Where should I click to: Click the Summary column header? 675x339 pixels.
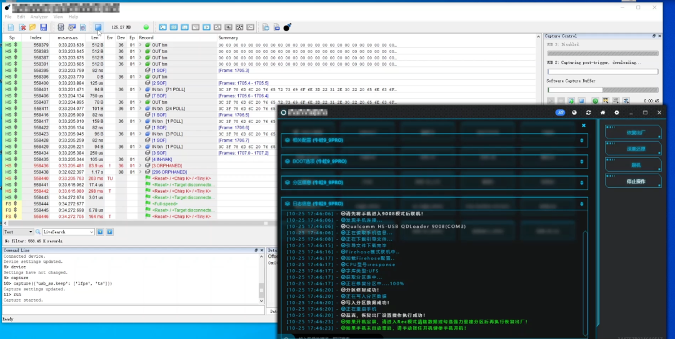tap(228, 38)
